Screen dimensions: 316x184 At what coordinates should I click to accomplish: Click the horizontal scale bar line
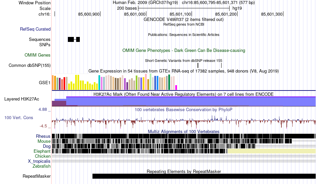click(184, 8)
